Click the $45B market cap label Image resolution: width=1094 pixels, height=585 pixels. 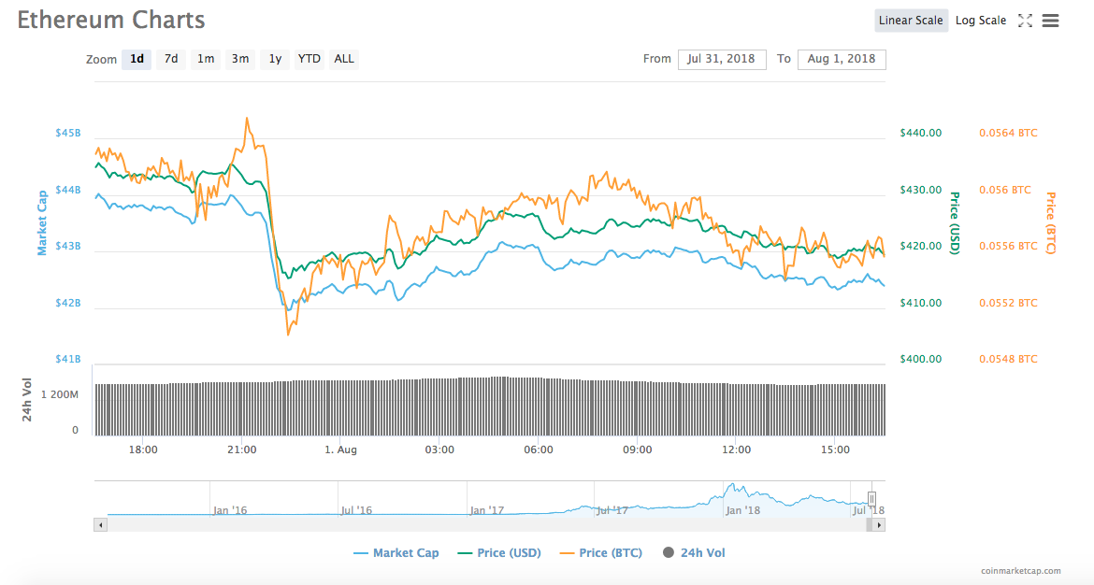[x=67, y=134]
